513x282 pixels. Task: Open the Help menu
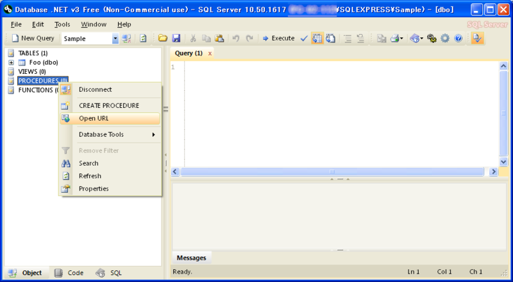coord(124,24)
